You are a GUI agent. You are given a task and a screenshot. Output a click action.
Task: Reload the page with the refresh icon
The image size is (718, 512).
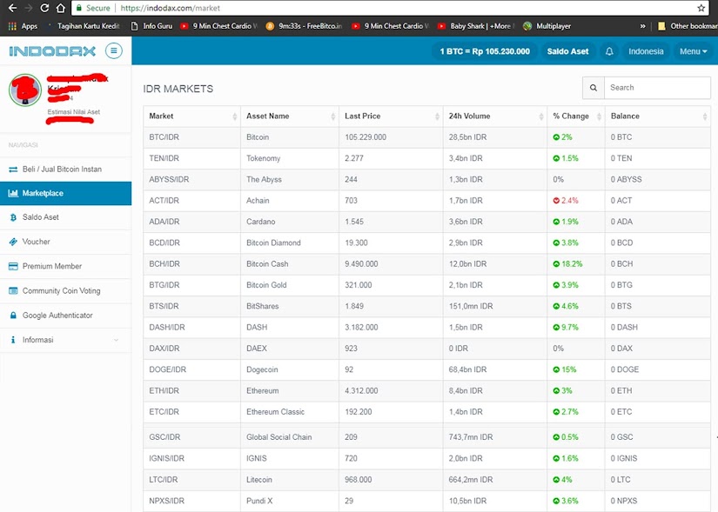click(44, 8)
